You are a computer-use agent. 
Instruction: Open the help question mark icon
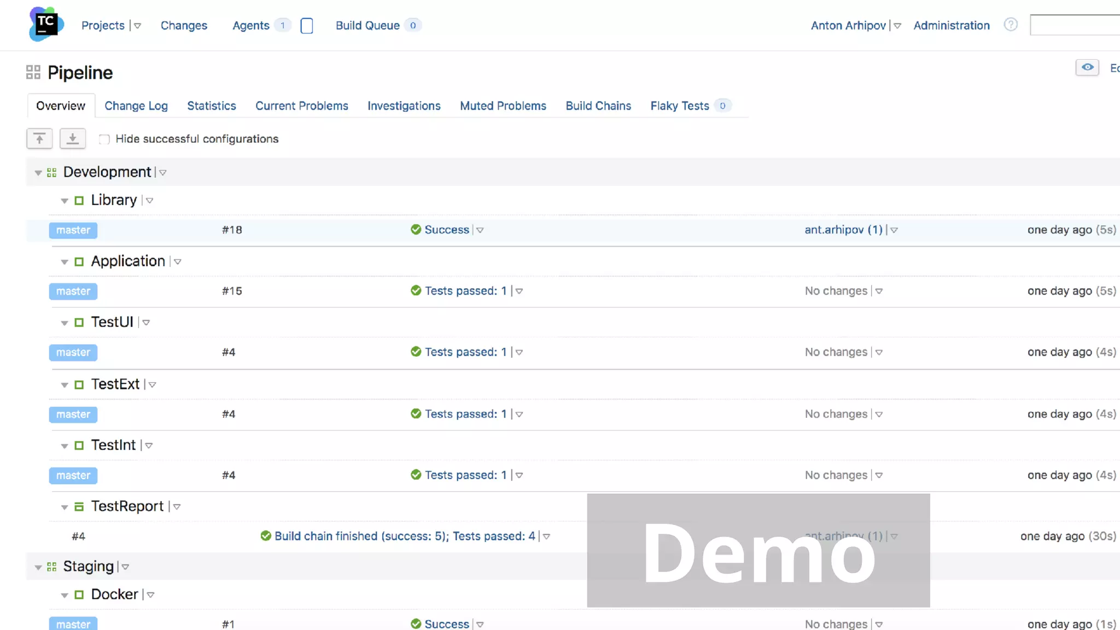pos(1010,25)
